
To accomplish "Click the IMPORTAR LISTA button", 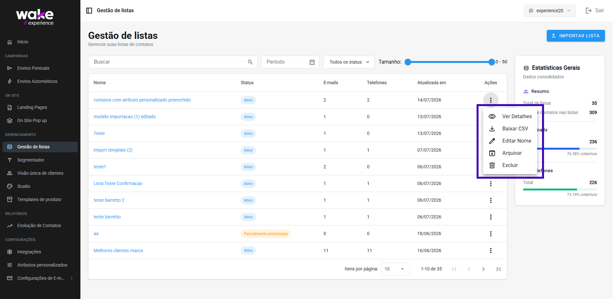I will pos(576,36).
